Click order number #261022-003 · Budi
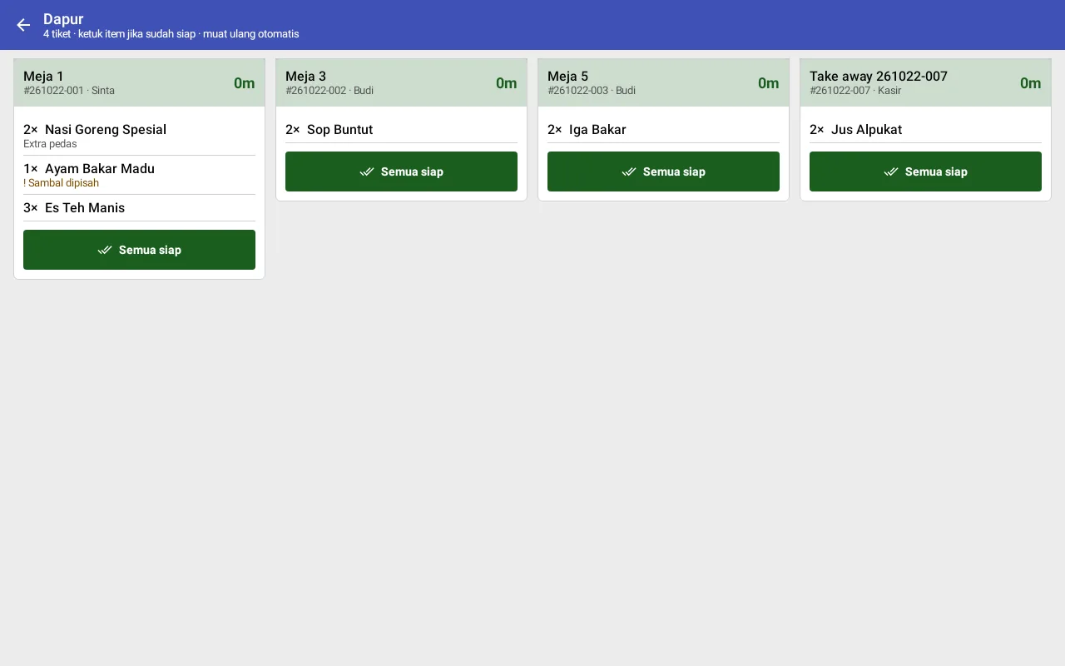Image resolution: width=1065 pixels, height=666 pixels. point(592,91)
